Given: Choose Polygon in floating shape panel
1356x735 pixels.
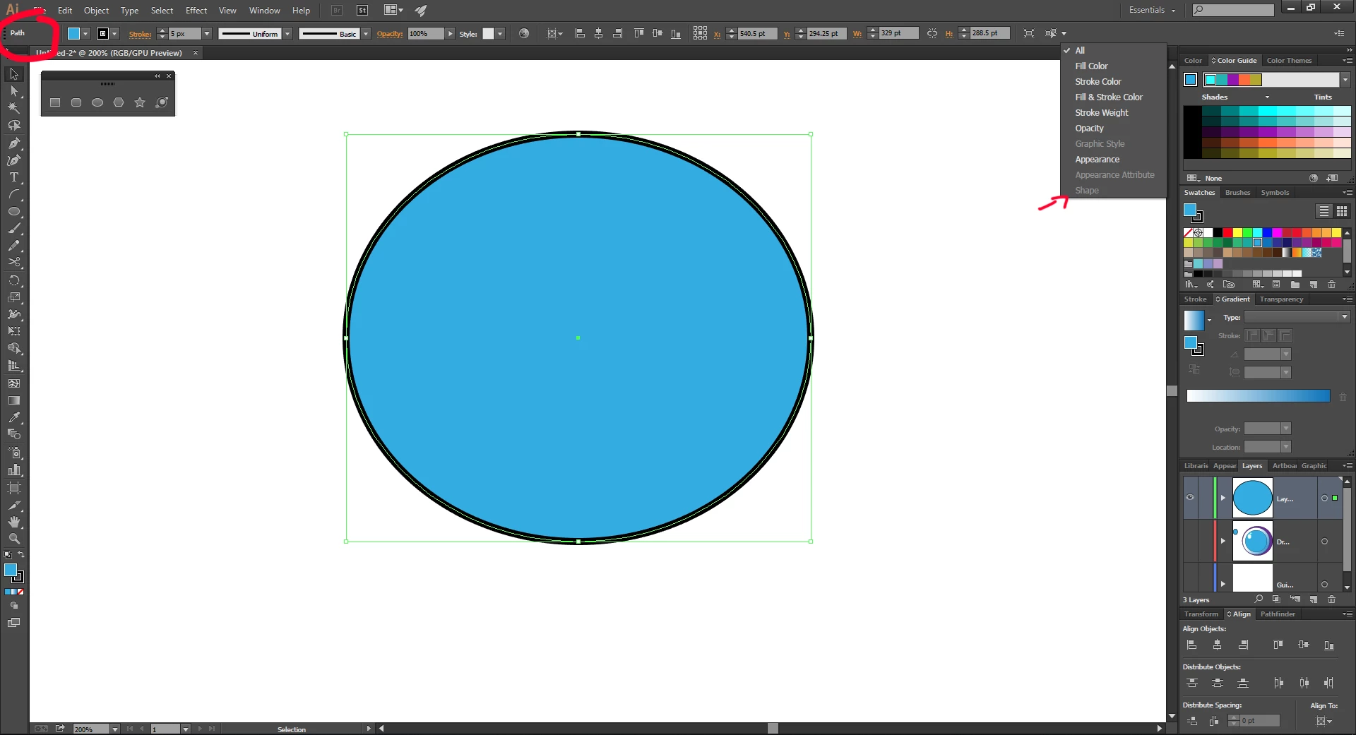Looking at the screenshot, I should pos(119,102).
